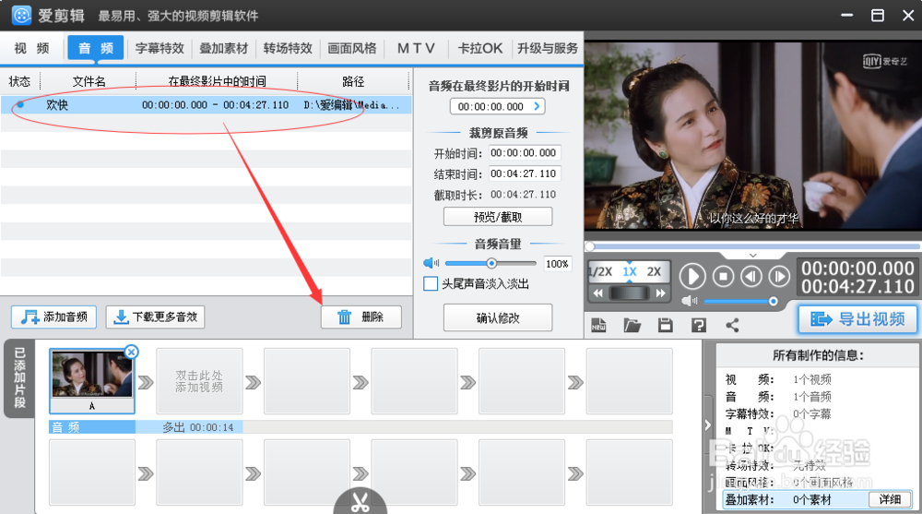The image size is (922, 514).
Task: Toggle the 头尾声音淡入淡出 checkbox
Action: click(x=431, y=284)
